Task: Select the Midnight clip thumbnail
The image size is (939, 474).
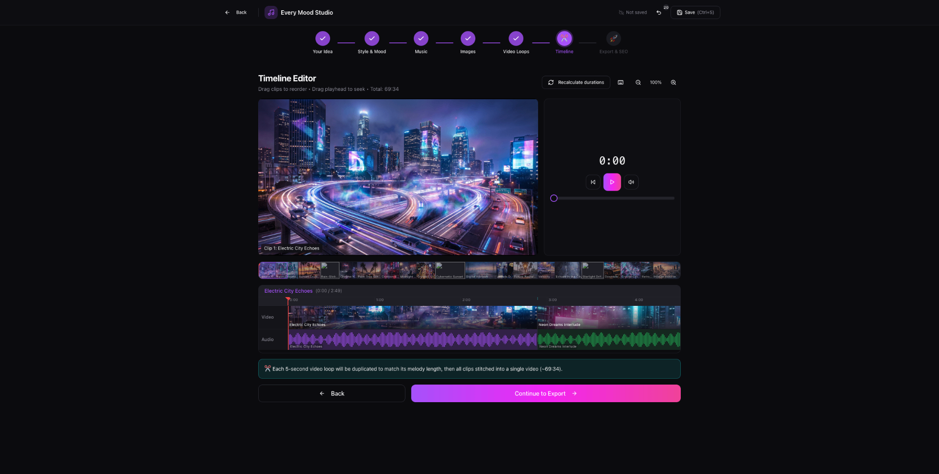Action: (408, 270)
